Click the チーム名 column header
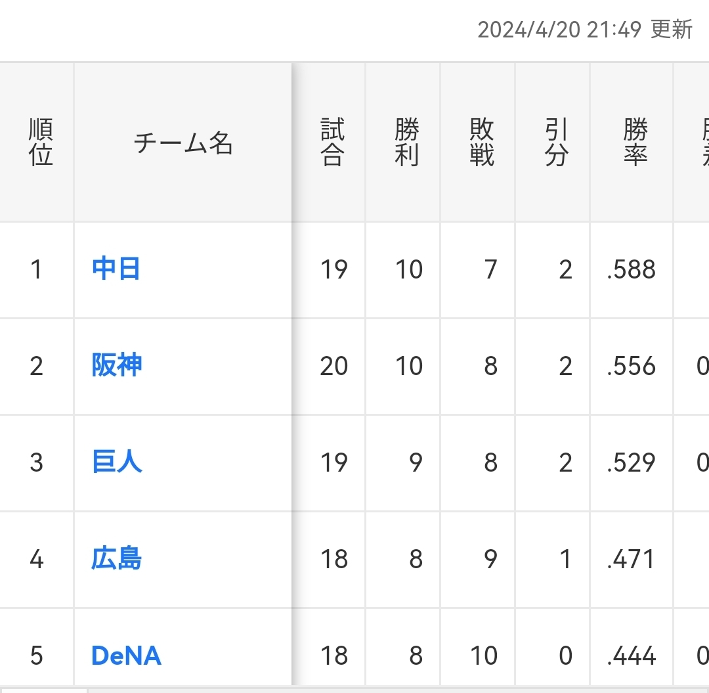The height and width of the screenshot is (693, 709). click(x=183, y=143)
